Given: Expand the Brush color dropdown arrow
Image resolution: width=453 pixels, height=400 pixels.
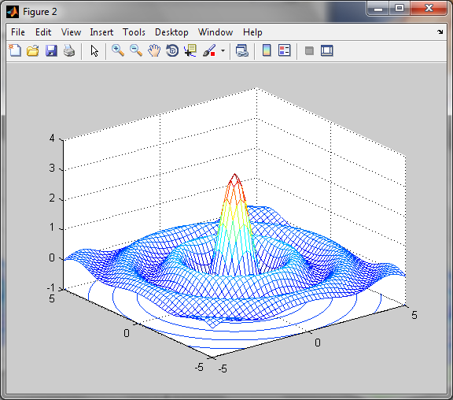Looking at the screenshot, I should (x=223, y=51).
